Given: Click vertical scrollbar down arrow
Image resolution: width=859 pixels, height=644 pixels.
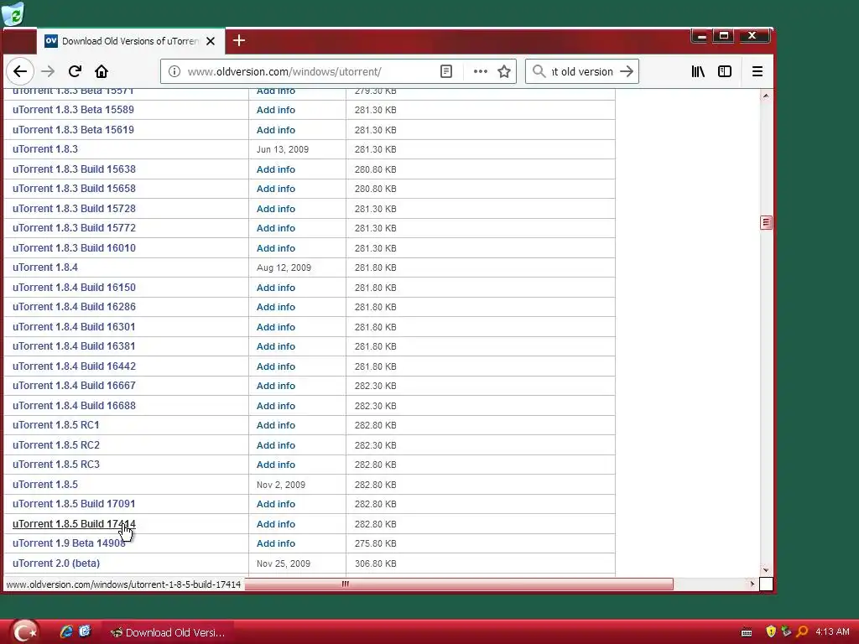Looking at the screenshot, I should point(766,570).
